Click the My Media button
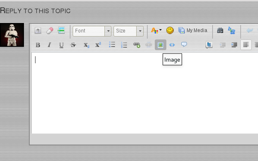The height and width of the screenshot is (161, 258). coord(193,30)
